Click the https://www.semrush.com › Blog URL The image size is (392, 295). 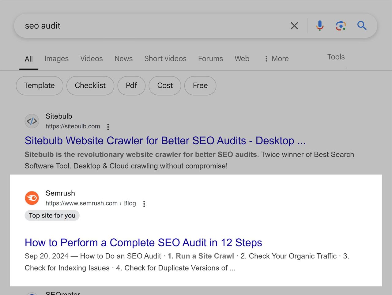(91, 203)
